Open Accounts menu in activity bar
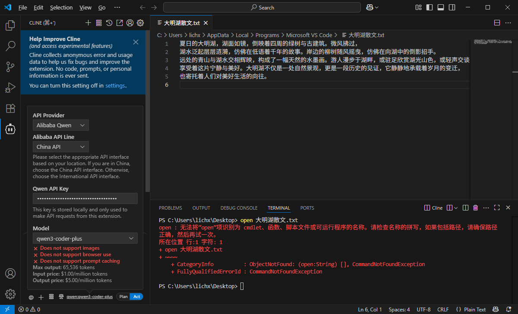 [10, 274]
